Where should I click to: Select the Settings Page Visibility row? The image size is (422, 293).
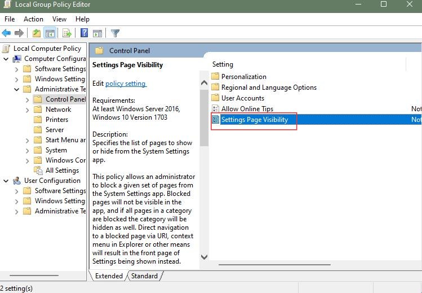[316, 120]
